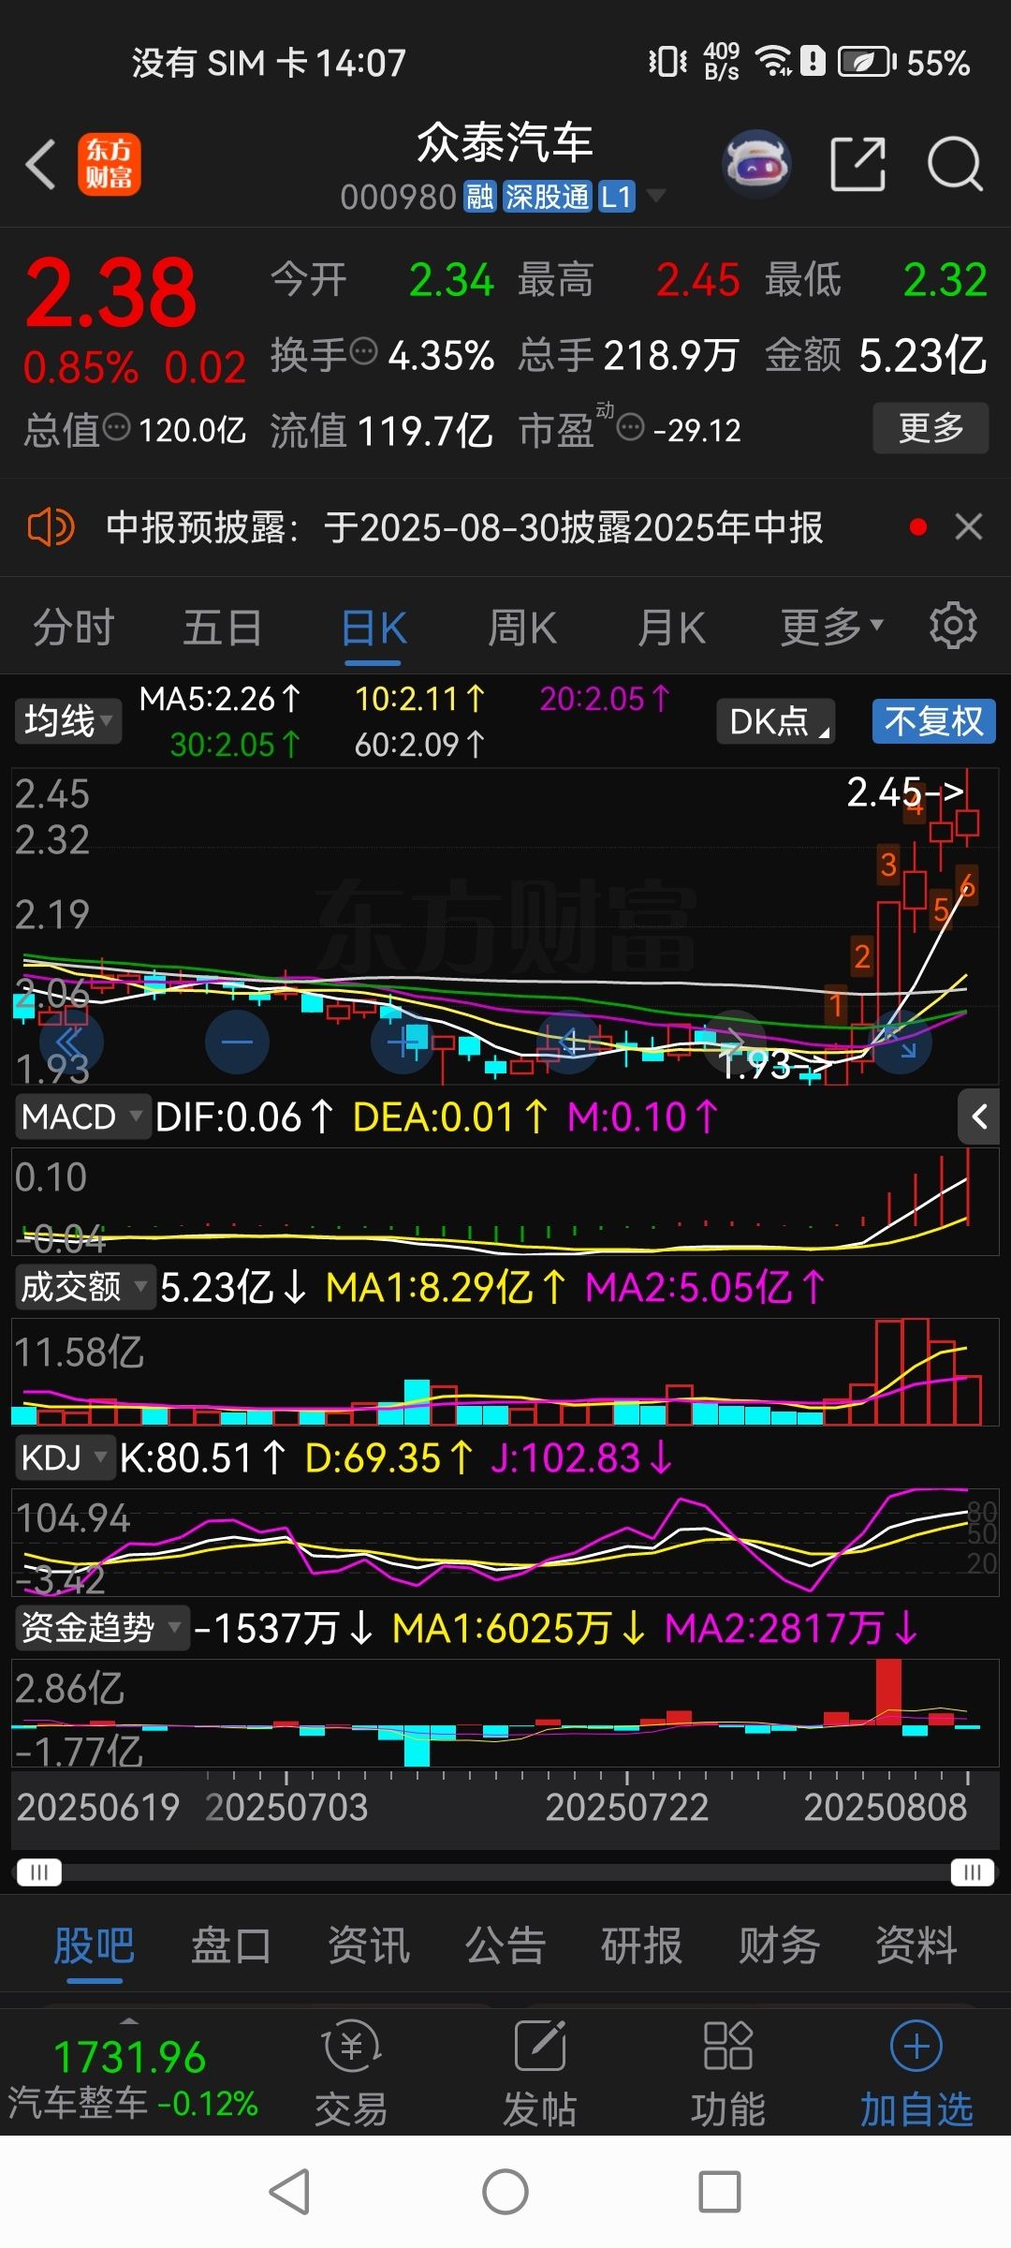Dismiss the 中报预披露 notice
Image resolution: width=1011 pixels, height=2248 pixels.
(969, 526)
